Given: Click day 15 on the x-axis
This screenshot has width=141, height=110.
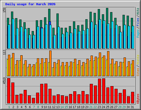Looking at the screenshot, I should (x=66, y=107).
